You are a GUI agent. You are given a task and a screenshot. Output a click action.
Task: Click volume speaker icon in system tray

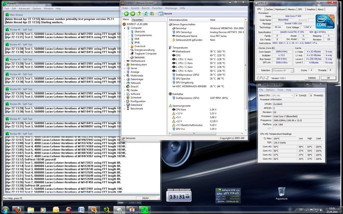point(321,210)
